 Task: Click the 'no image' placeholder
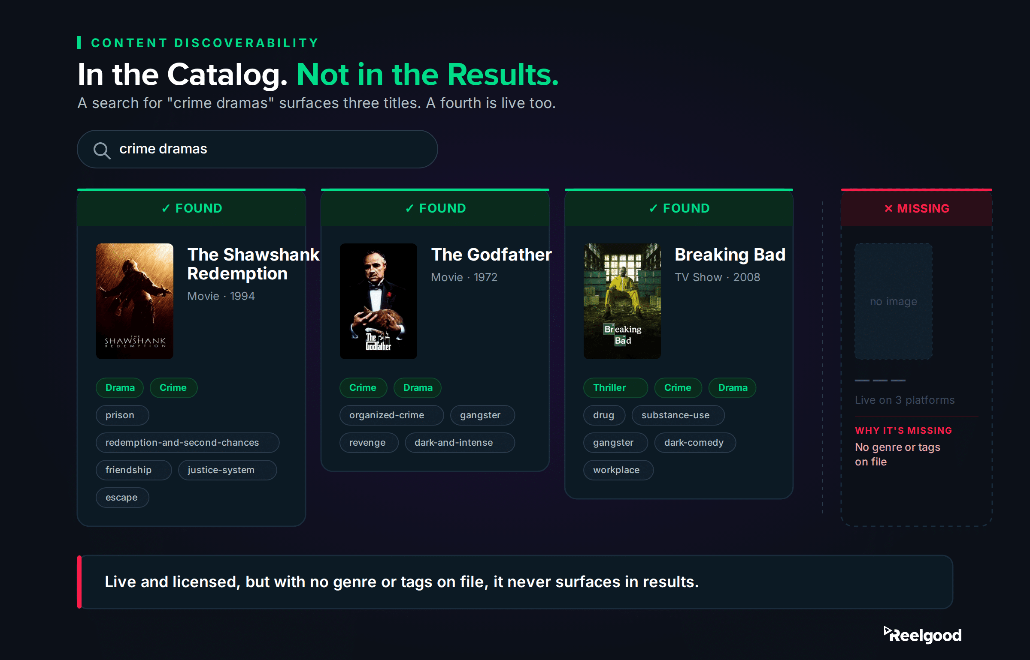894,301
